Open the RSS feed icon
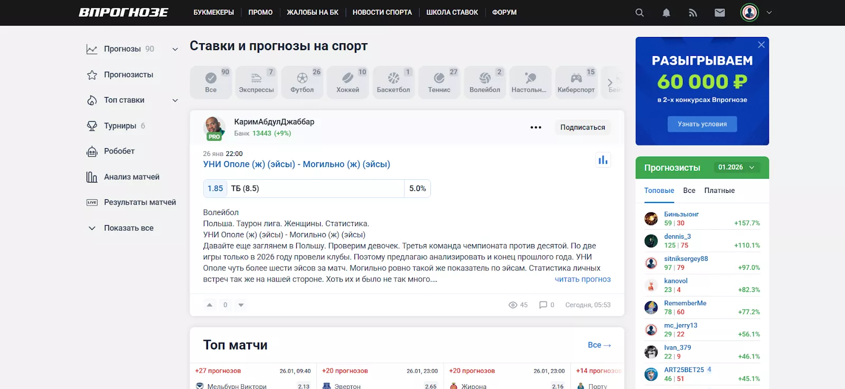This screenshot has width=845, height=389. (693, 13)
